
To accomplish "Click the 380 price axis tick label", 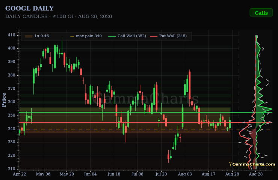I will point(11,75).
